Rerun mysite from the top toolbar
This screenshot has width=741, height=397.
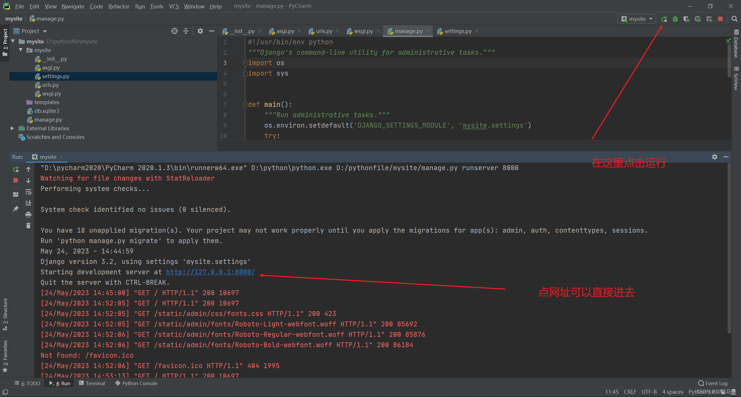(x=664, y=19)
